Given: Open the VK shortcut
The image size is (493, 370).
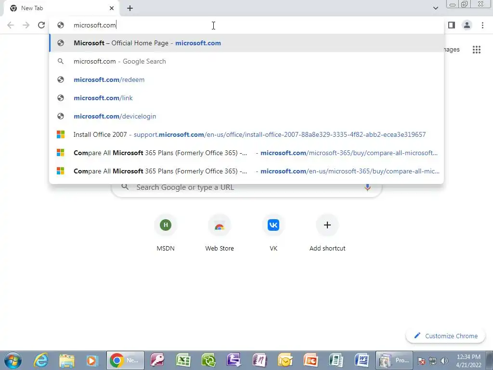Looking at the screenshot, I should click(273, 233).
